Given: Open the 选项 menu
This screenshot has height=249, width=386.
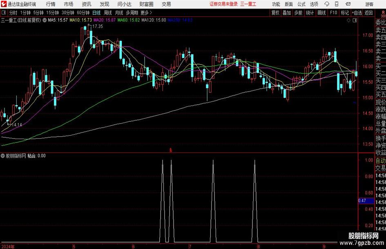Looking at the screenshot, I should [314, 4].
